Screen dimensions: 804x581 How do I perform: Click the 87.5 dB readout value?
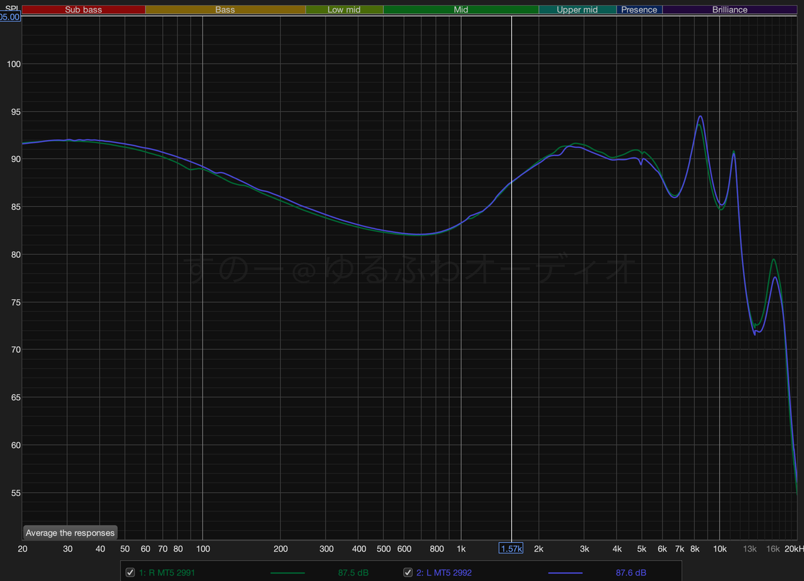352,572
